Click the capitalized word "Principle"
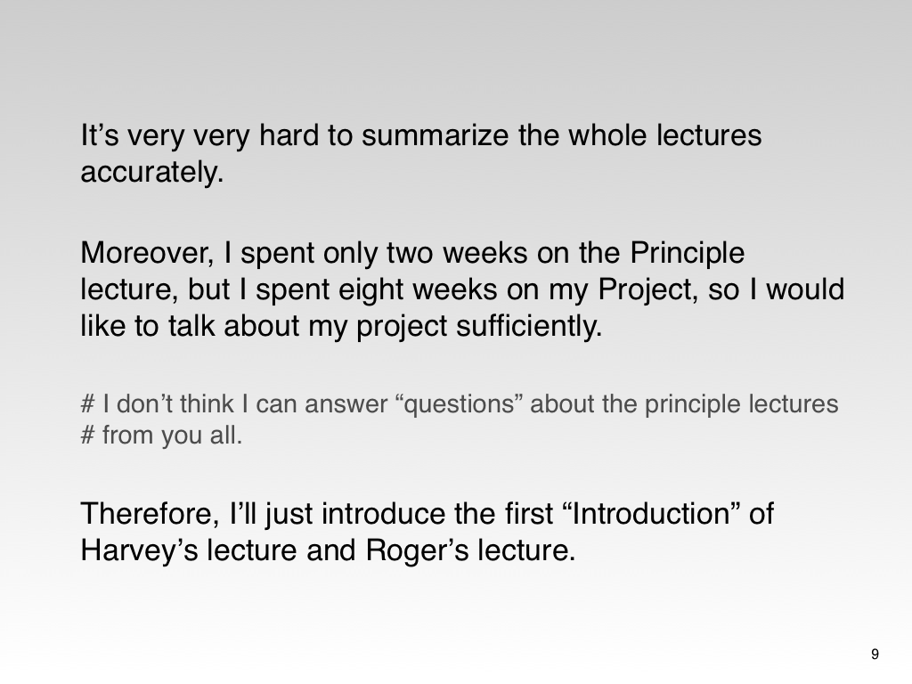This screenshot has width=912, height=684. pyautogui.click(x=687, y=253)
